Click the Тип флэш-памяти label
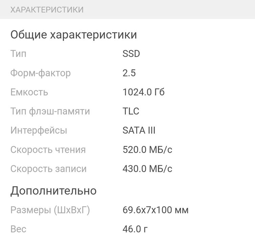Screen dimensions: 255x237 50,111
